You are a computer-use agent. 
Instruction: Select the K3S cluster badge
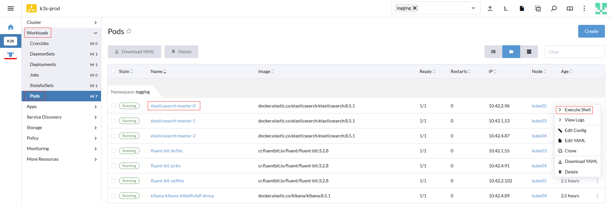click(11, 41)
